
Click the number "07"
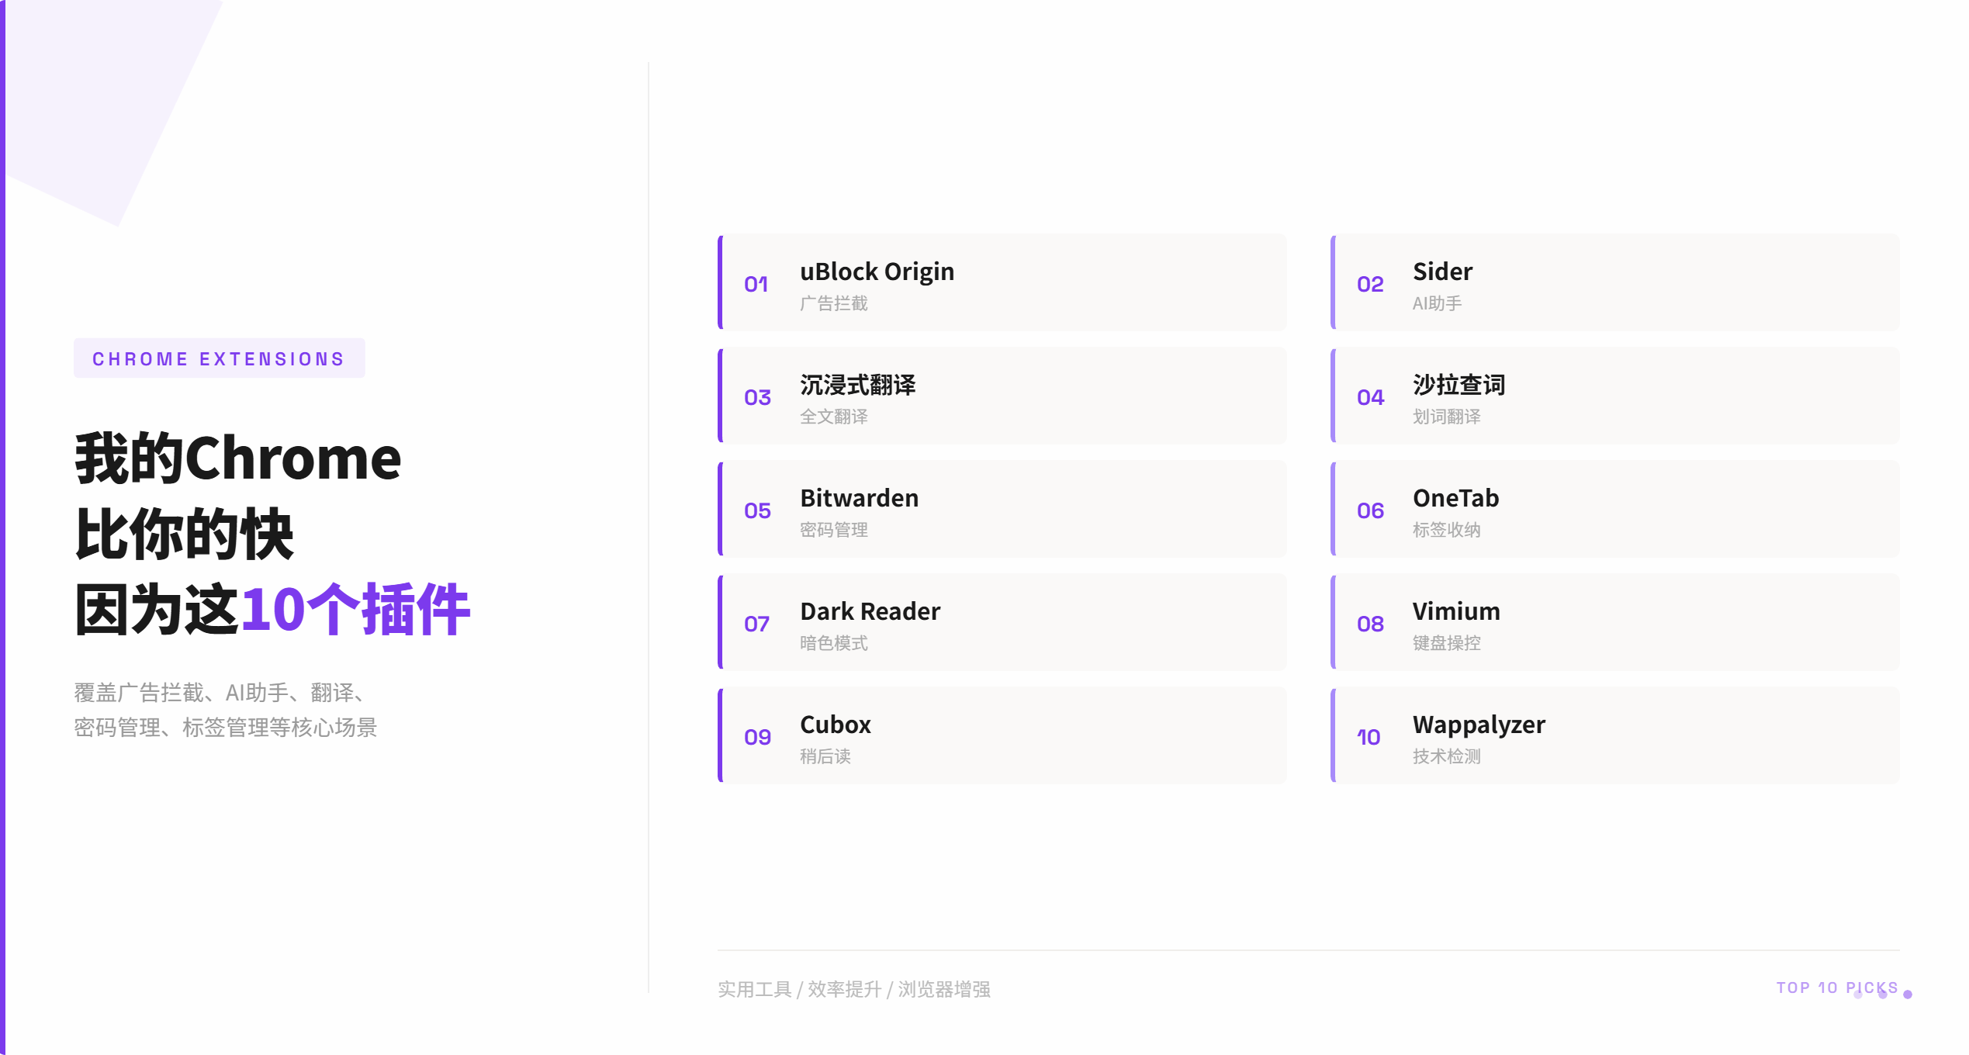(x=756, y=624)
